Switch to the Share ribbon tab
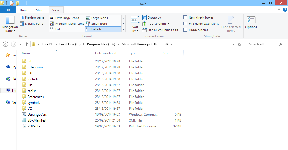The width and height of the screenshot is (288, 150). pyautogui.click(x=40, y=10)
